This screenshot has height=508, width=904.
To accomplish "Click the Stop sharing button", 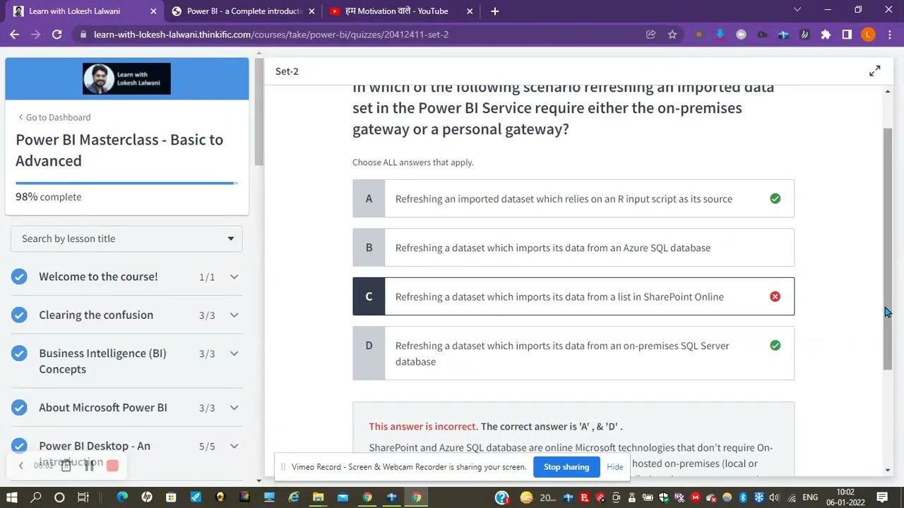I will point(566,466).
